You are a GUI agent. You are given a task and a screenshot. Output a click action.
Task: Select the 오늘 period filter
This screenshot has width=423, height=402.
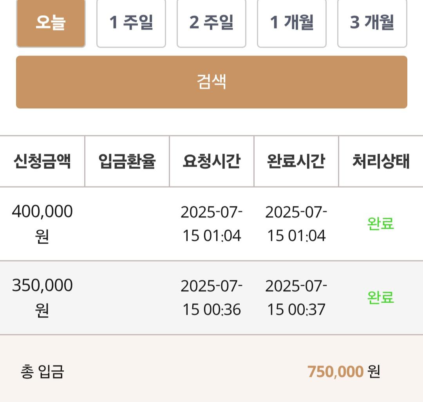click(x=51, y=23)
